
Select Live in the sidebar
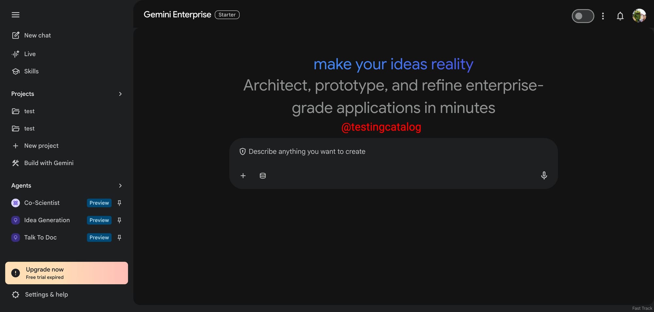(29, 54)
